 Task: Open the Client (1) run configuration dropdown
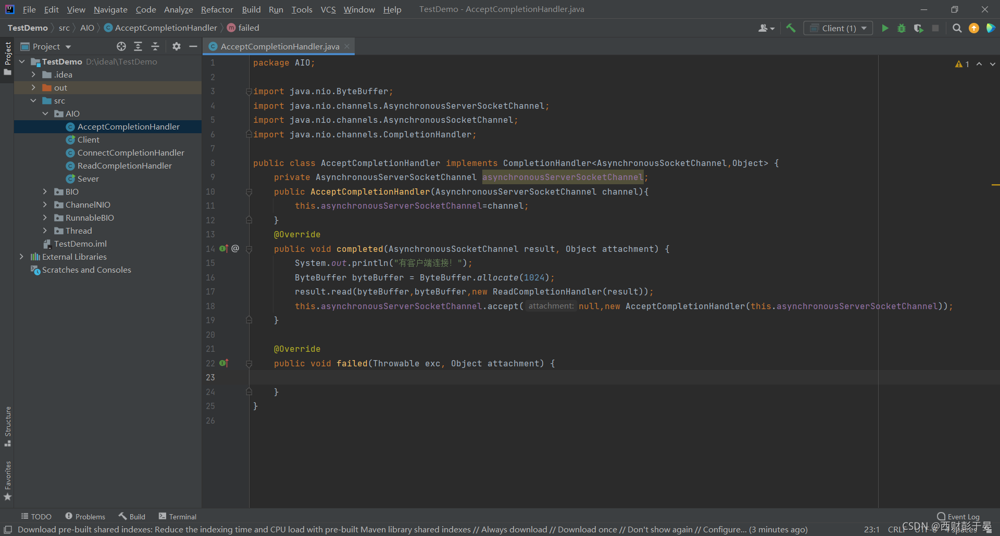838,28
